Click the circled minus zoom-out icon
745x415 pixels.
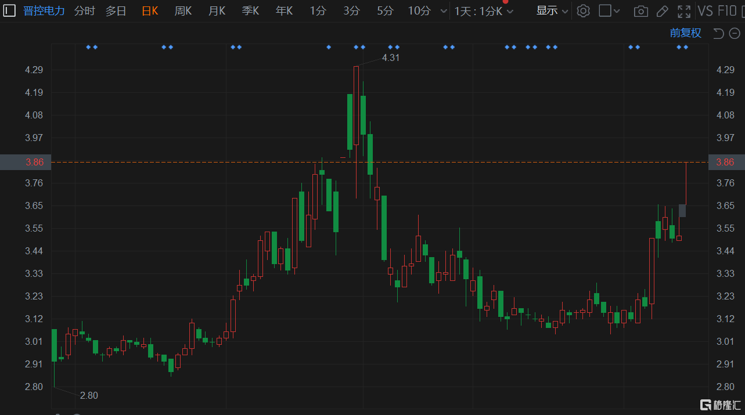734,33
